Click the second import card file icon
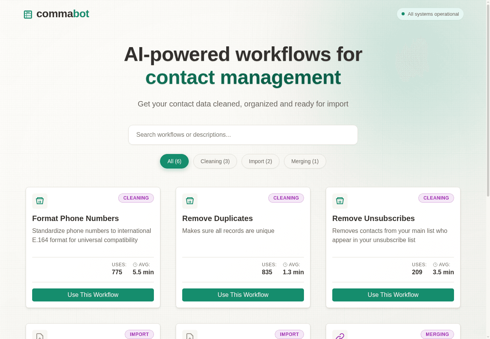This screenshot has height=339, width=490. (x=190, y=336)
